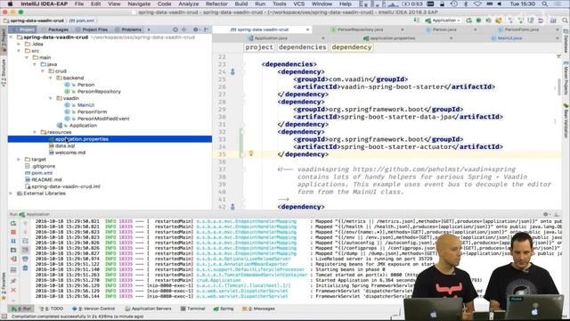The width and height of the screenshot is (570, 321).
Task: Open the Terminal tool window
Action: tap(193, 309)
